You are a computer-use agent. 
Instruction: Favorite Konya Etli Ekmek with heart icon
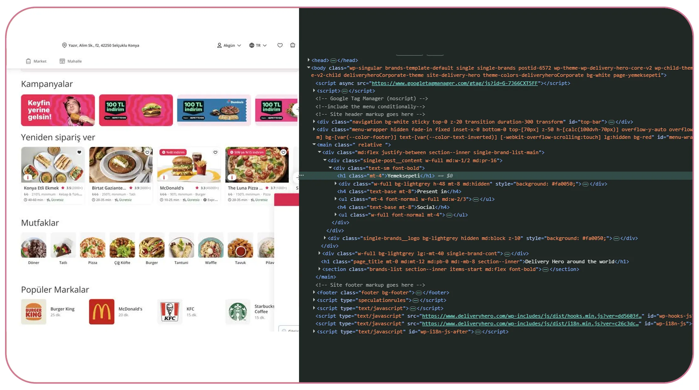(79, 152)
